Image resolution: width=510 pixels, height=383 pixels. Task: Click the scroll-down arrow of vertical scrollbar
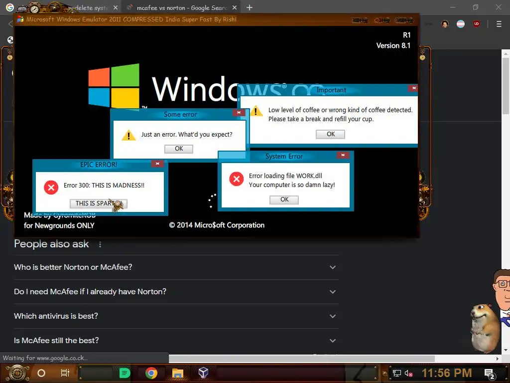pyautogui.click(x=506, y=351)
